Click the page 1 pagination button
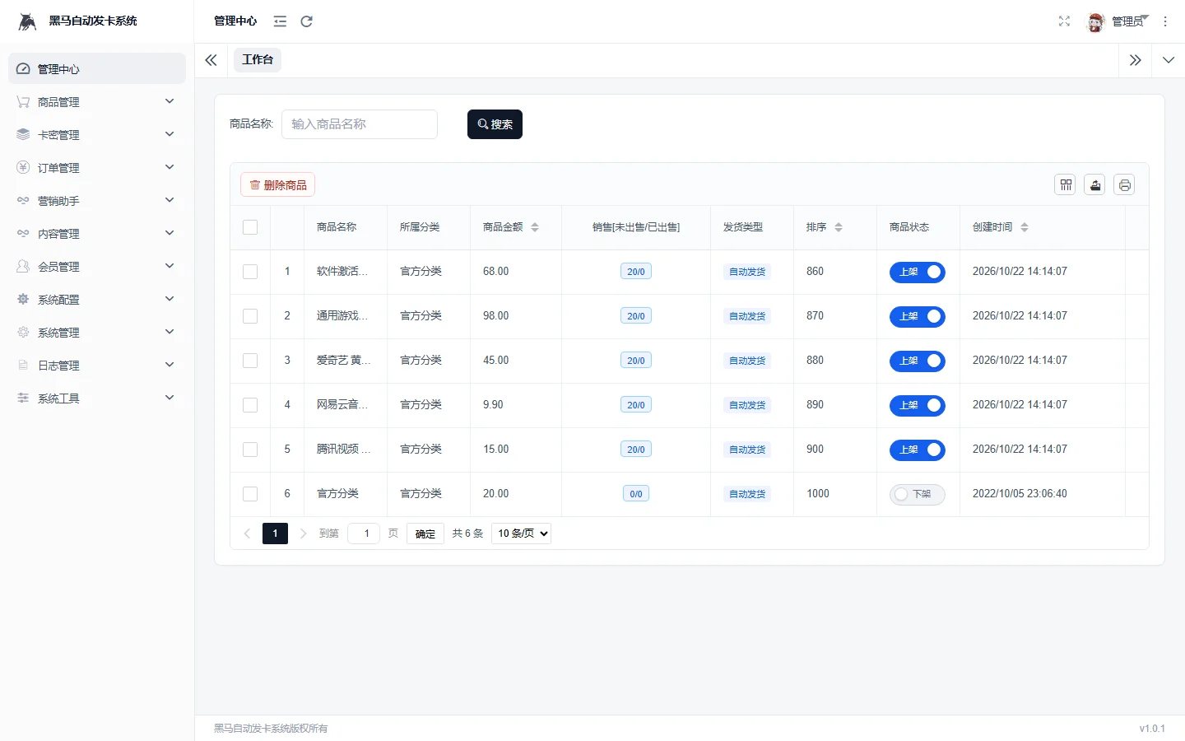This screenshot has height=741, width=1185. [x=275, y=534]
